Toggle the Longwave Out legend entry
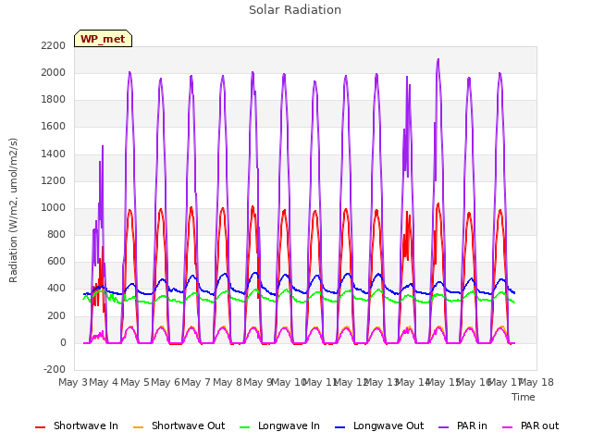This screenshot has height=444, width=592. click(379, 425)
